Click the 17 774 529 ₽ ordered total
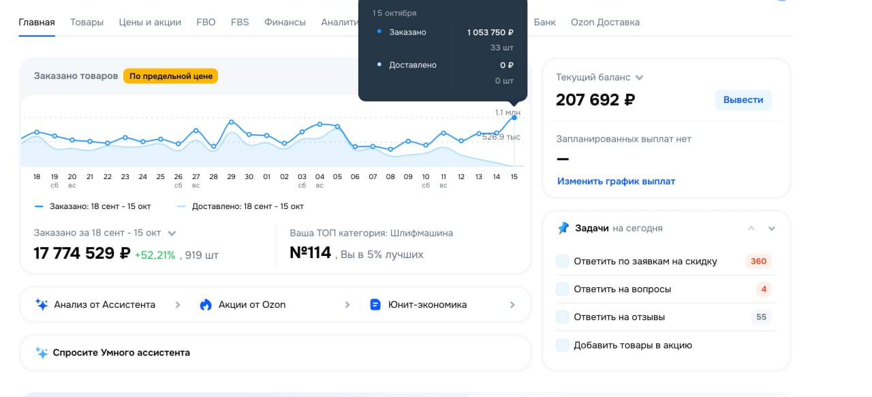This screenshot has width=872, height=397. [82, 254]
